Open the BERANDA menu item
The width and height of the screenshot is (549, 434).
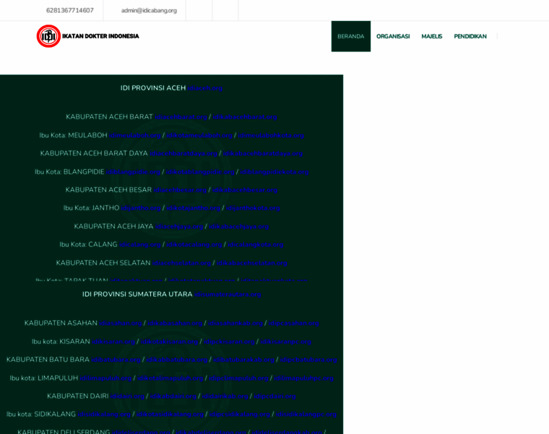tap(351, 36)
